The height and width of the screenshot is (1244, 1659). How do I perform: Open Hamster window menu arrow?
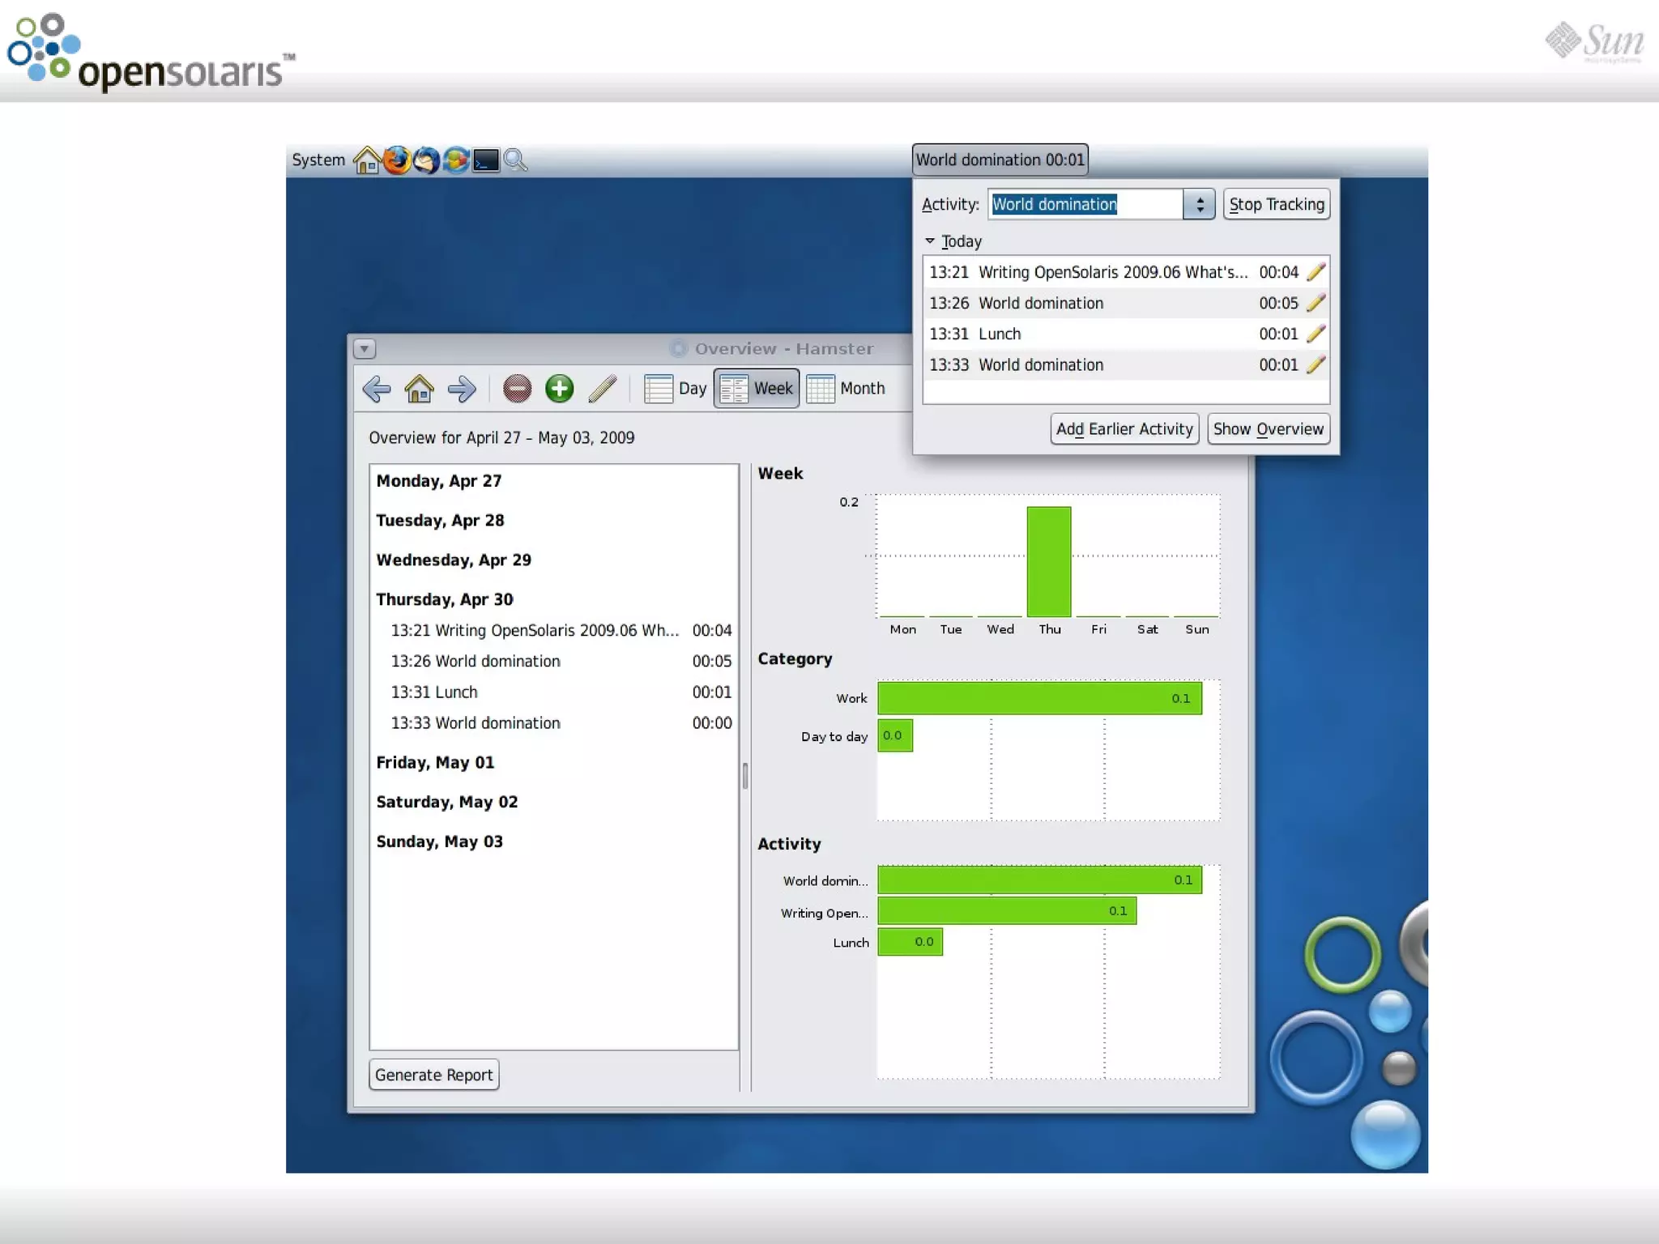(365, 349)
